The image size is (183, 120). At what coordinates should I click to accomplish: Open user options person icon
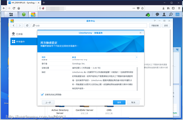[164, 15]
